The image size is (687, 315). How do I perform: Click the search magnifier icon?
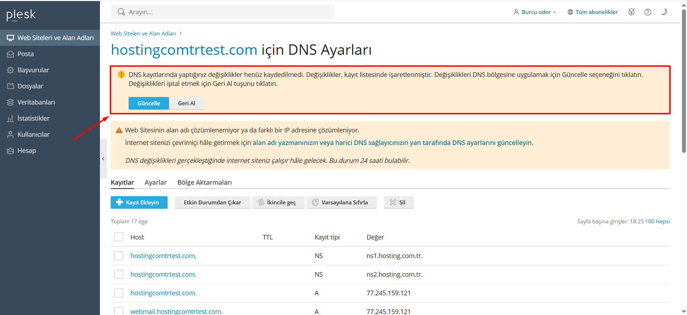(121, 12)
